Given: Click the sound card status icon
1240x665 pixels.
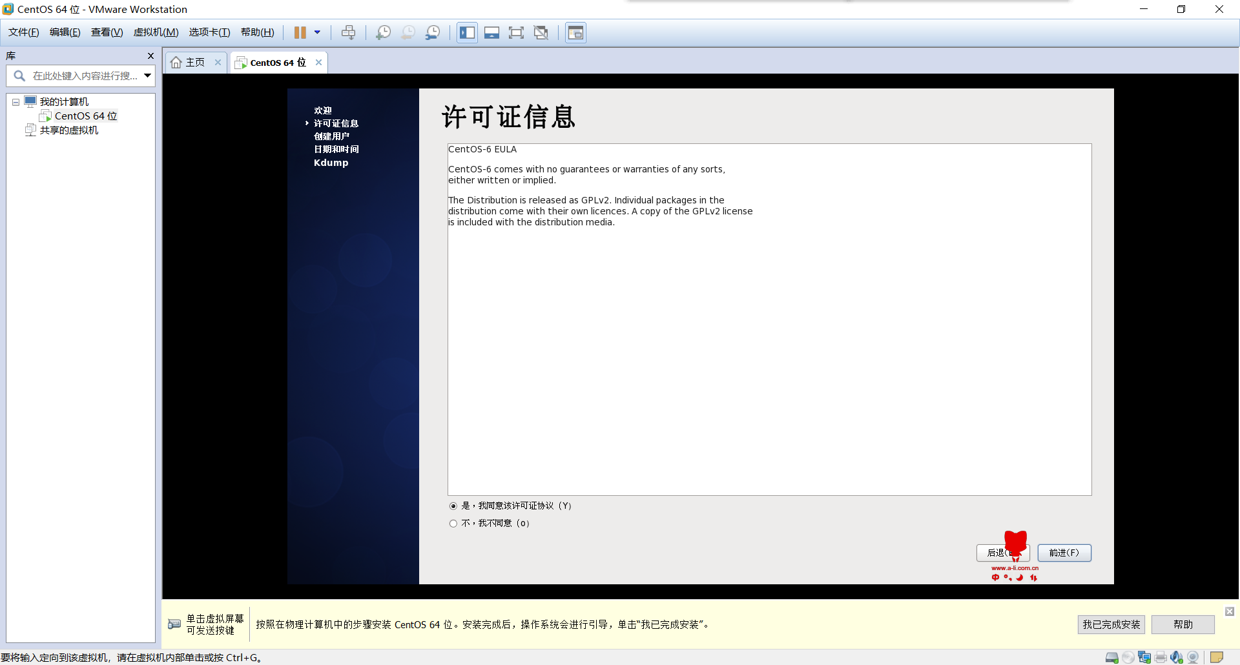Looking at the screenshot, I should pyautogui.click(x=1177, y=658).
